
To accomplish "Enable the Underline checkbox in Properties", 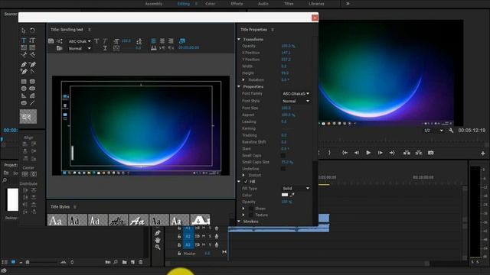I will tap(283, 169).
